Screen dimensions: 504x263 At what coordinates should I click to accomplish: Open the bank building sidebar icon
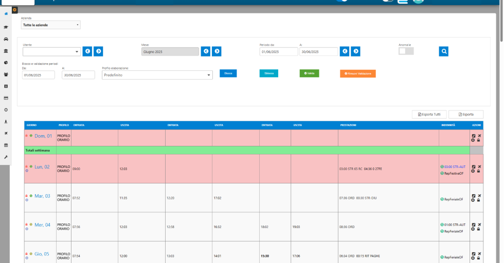coord(6,51)
